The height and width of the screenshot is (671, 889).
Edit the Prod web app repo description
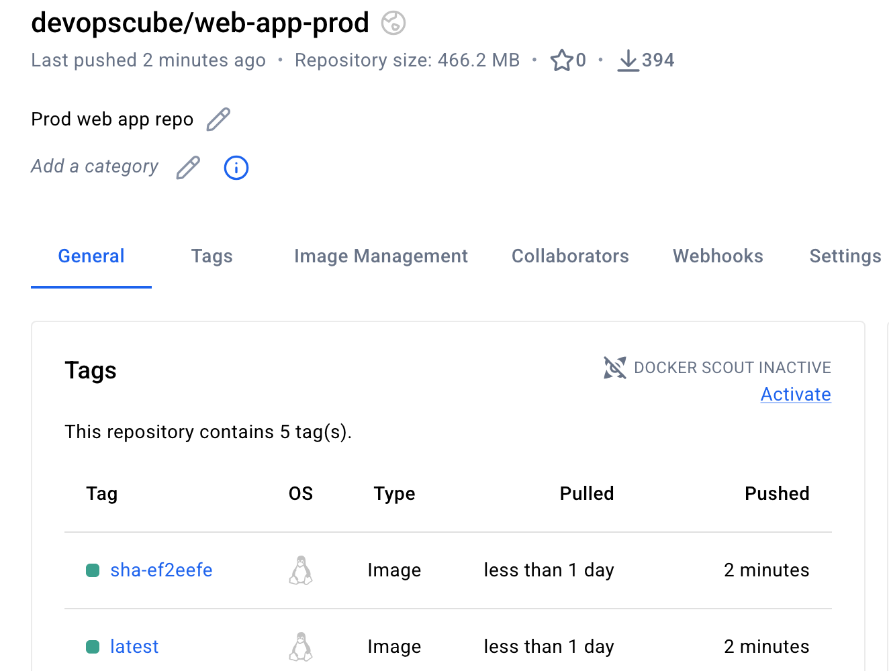(x=218, y=119)
